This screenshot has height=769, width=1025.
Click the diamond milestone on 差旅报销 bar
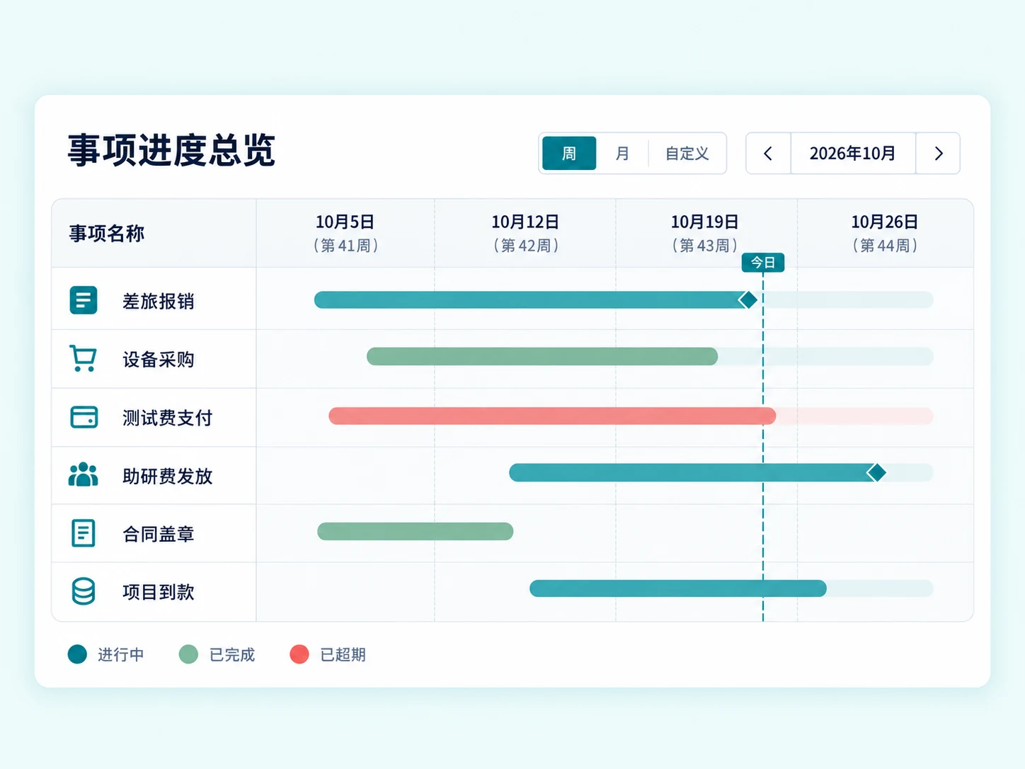tap(748, 300)
